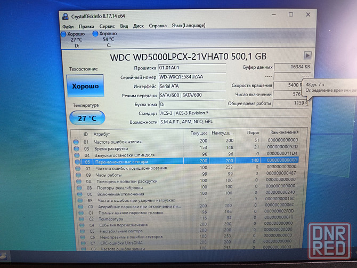Image resolution: width=357 pixels, height=268 pixels.
Task: Click status icon for Нестабильные сектора
Action: point(83,231)
